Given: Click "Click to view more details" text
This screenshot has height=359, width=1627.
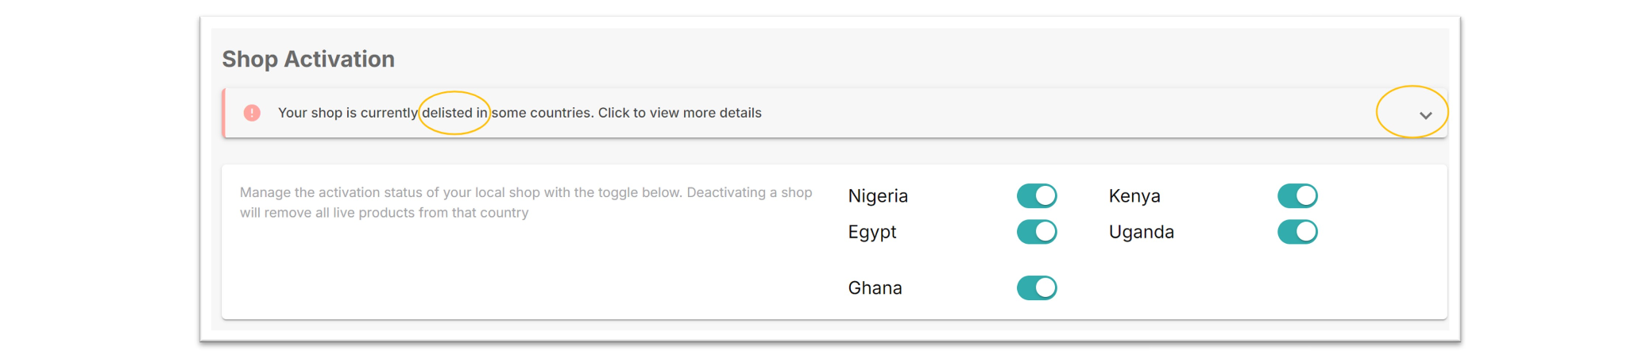Looking at the screenshot, I should 680,113.
